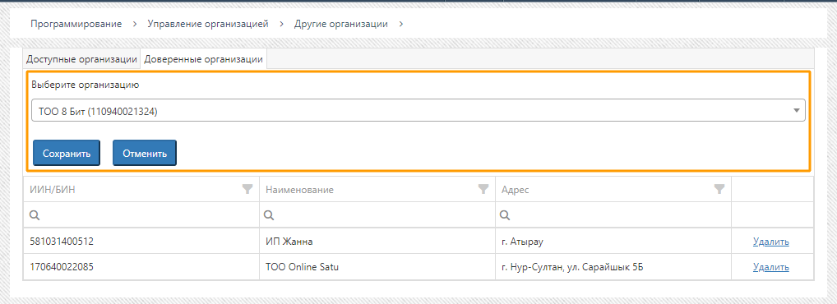
Task: Select the г. Нур-Султан, ул. Сарайшык 5Б cell
Action: [x=613, y=267]
